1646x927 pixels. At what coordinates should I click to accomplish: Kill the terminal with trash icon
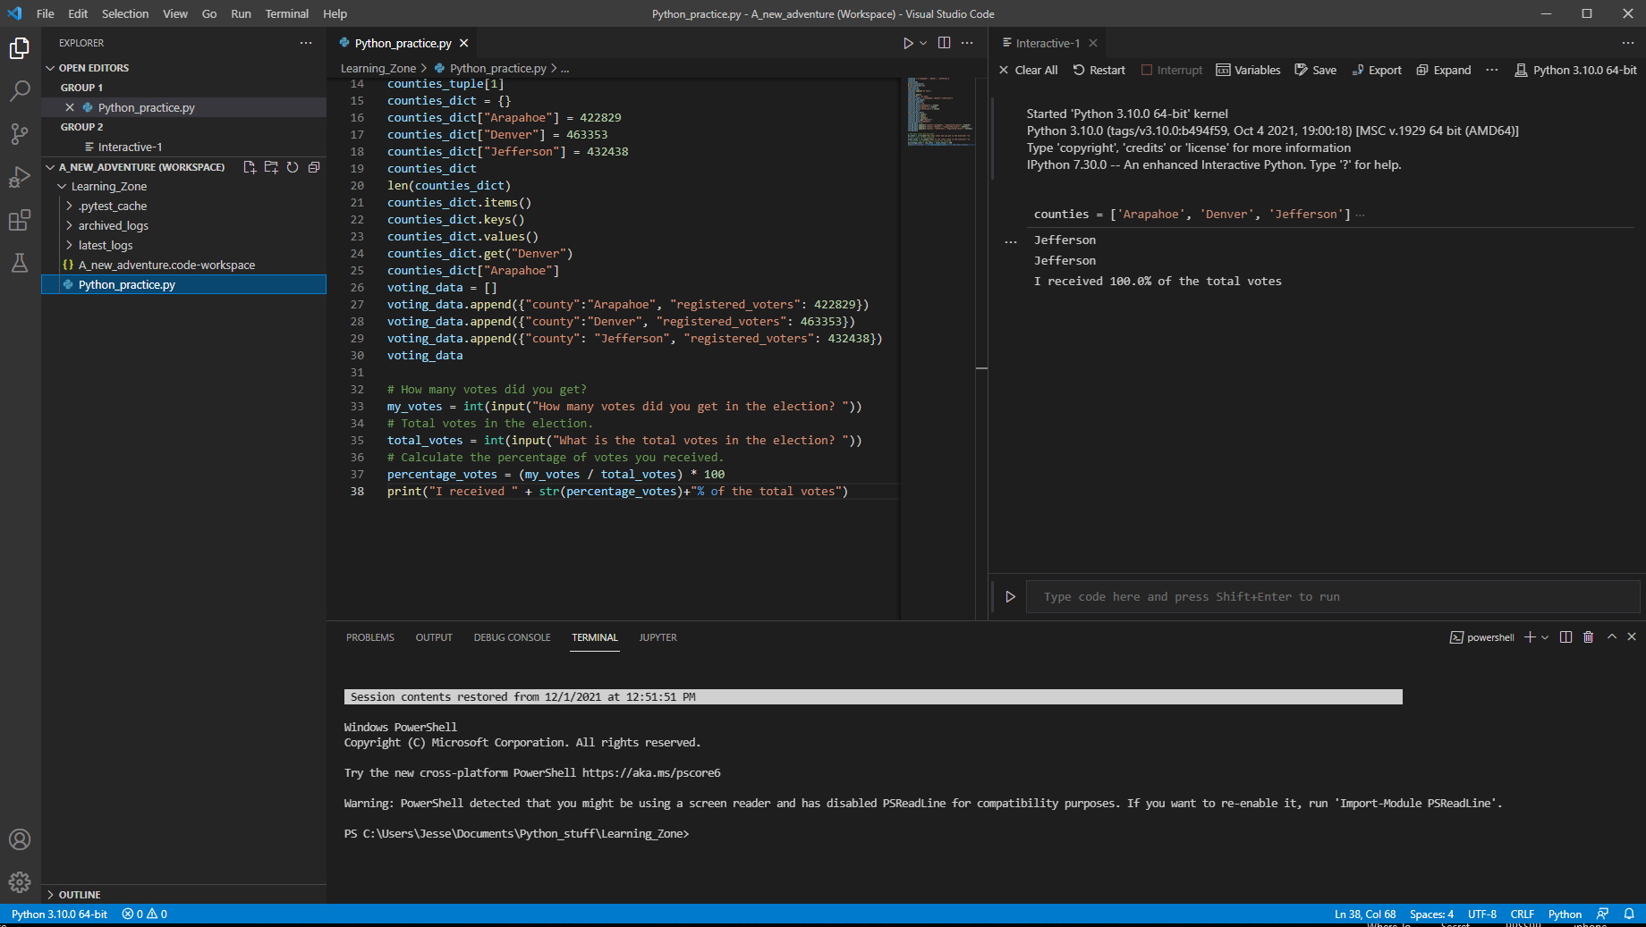[1588, 637]
